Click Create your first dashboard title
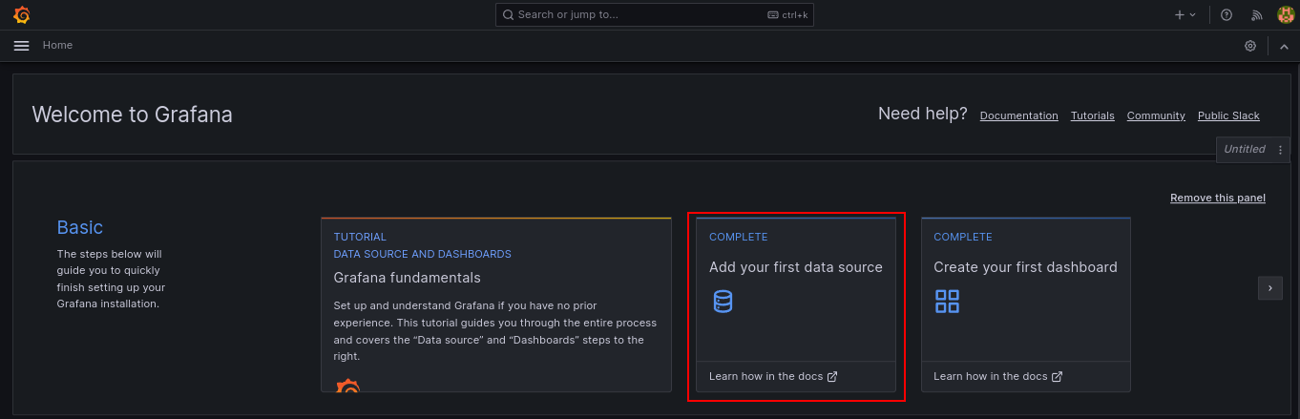The image size is (1300, 419). coord(1025,267)
